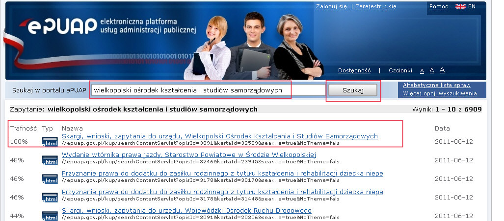Click the Typ column header
Image resolution: width=504 pixels, height=221 pixels.
tap(47, 129)
